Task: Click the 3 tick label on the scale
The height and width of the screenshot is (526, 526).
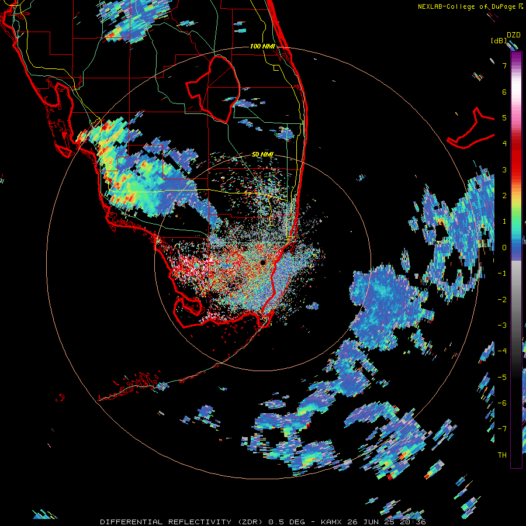Action: pos(504,169)
